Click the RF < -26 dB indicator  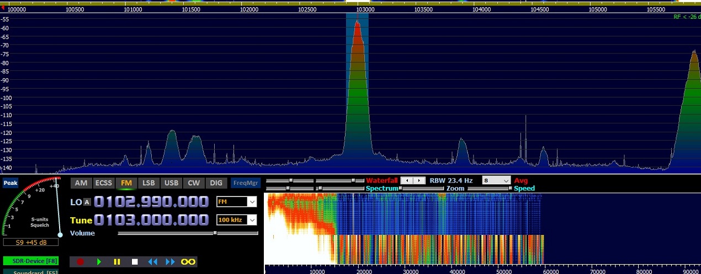pyautogui.click(x=686, y=17)
